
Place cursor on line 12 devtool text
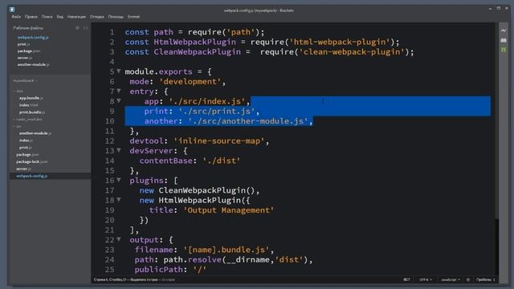tap(146, 141)
